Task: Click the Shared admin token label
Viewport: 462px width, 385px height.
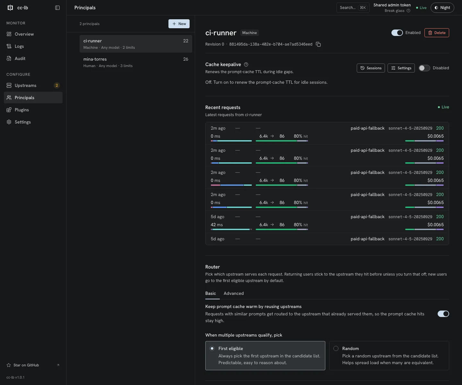Action: pyautogui.click(x=392, y=5)
